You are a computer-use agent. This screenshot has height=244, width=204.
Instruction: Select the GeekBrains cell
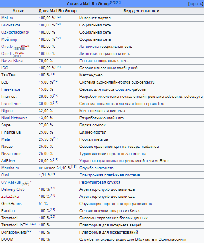19,204
